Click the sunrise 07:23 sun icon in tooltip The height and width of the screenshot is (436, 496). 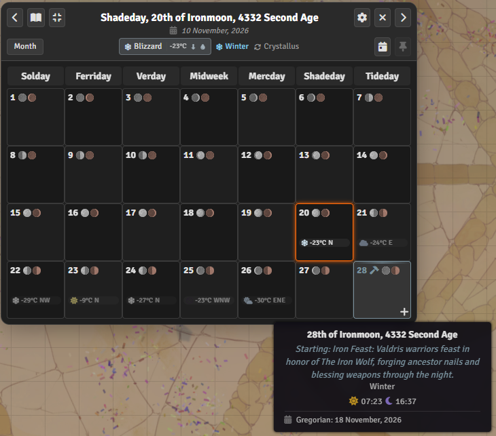click(353, 401)
